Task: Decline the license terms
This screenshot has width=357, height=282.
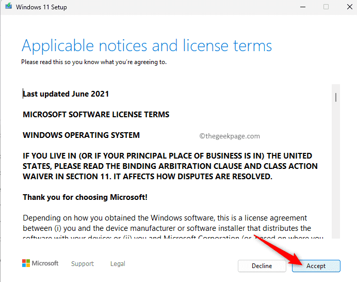Action: 262,266
